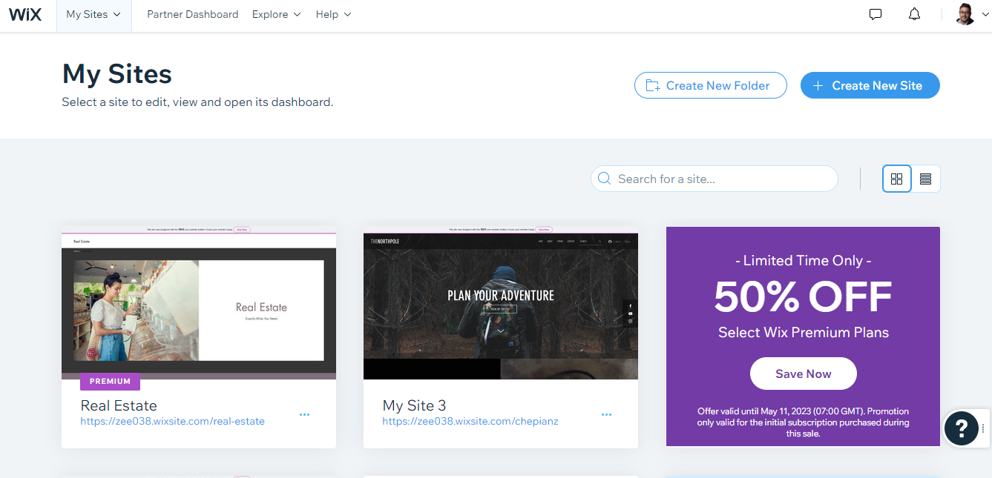Click the Real Estate site name

click(x=119, y=405)
